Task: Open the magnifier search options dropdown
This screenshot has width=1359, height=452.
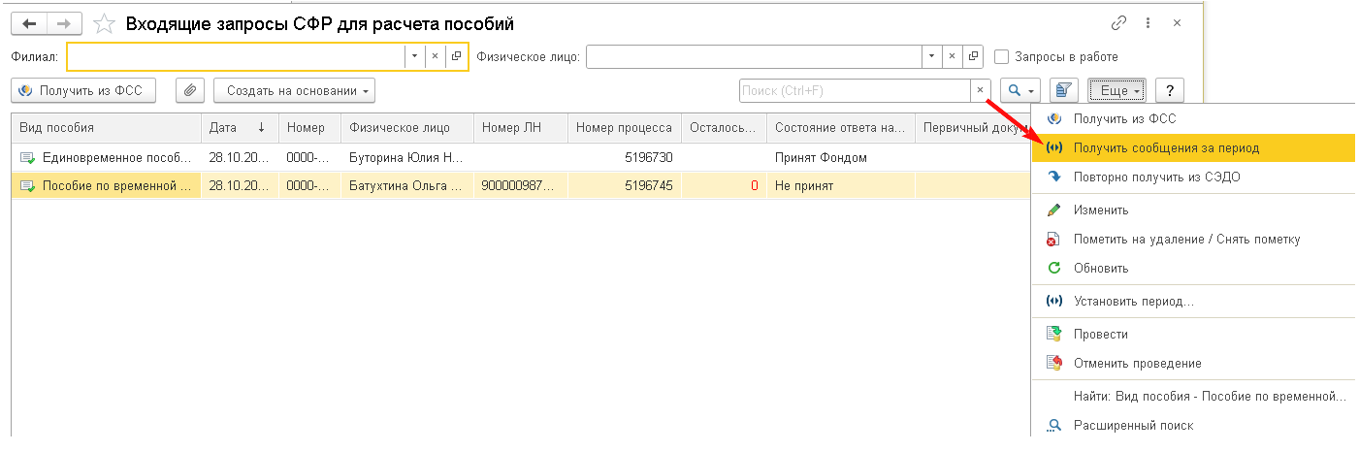Action: [x=1019, y=90]
